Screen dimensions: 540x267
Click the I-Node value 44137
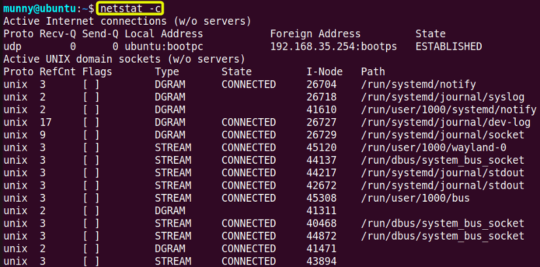pyautogui.click(x=321, y=161)
